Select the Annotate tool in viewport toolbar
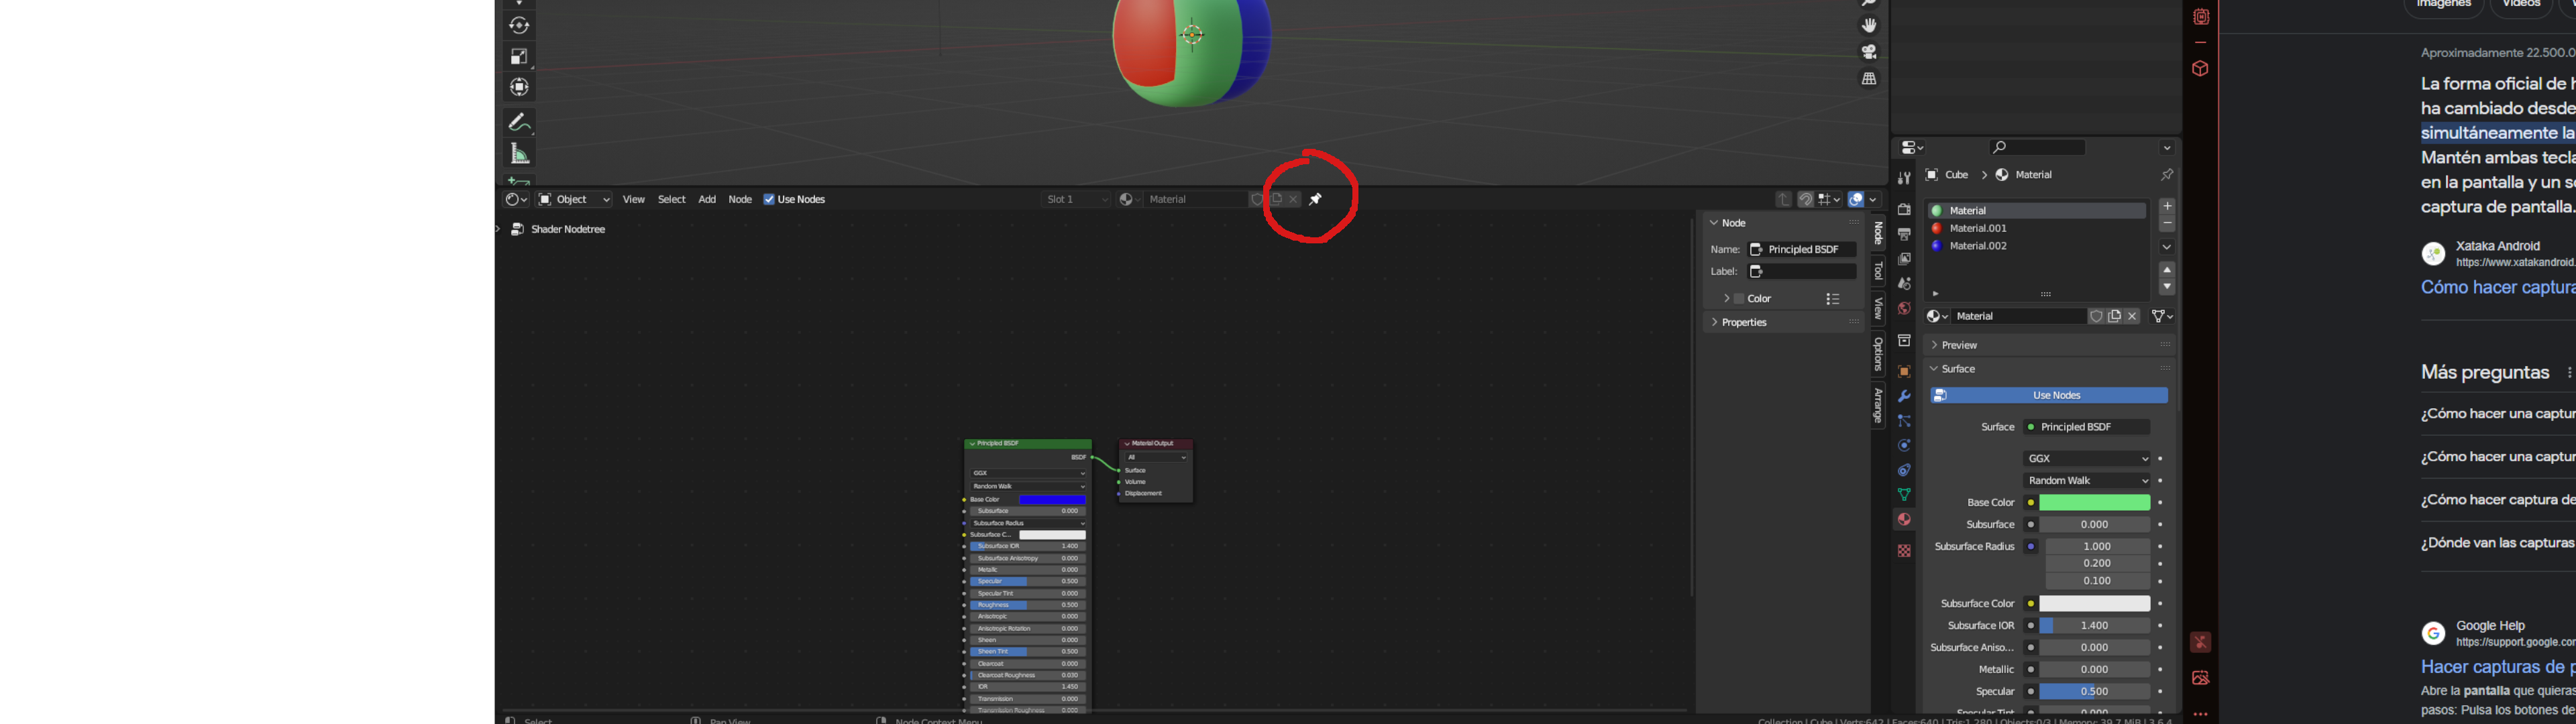The image size is (2576, 724). coord(519,122)
